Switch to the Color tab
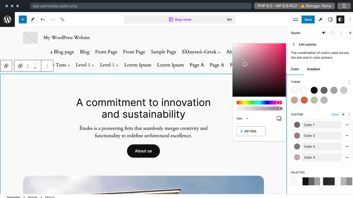This screenshot has height=198, width=353. point(295,69)
